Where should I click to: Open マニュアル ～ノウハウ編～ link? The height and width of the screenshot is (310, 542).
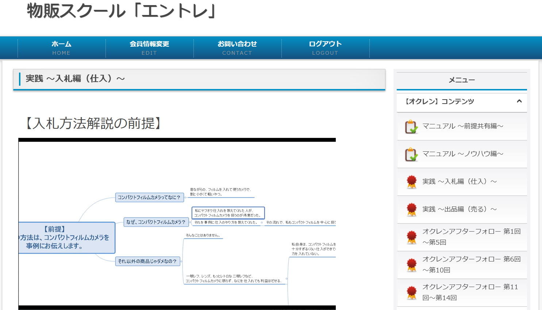click(x=463, y=154)
